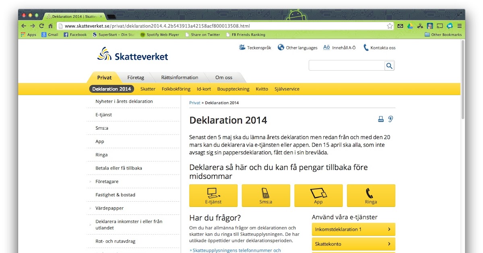The height and width of the screenshot is (253, 483).
Task: Open Skattekonto e-service
Action: 353,244
